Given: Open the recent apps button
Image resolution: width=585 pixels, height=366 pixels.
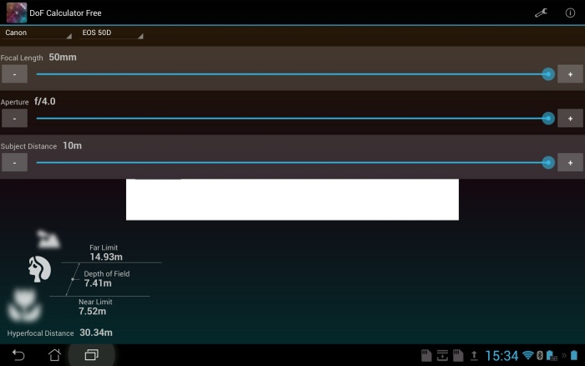Looking at the screenshot, I should click(91, 355).
